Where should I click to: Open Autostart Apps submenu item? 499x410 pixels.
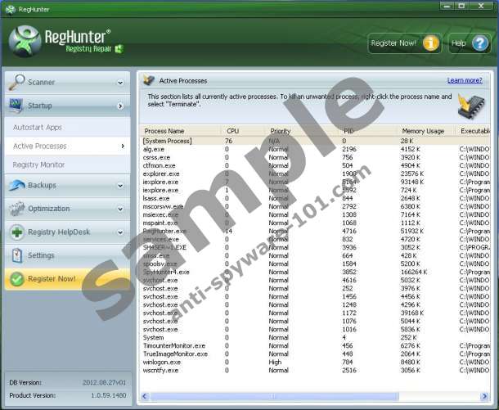point(38,128)
